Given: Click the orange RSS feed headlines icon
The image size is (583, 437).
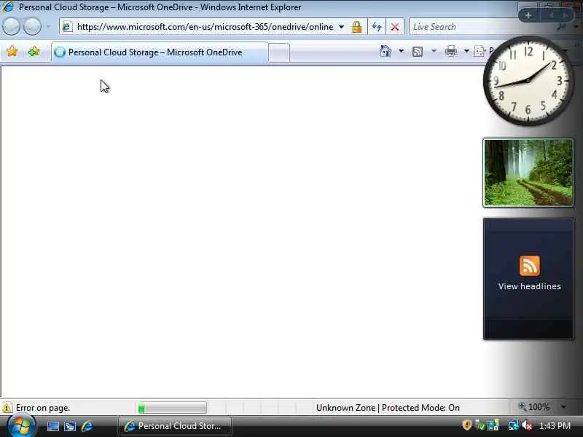Looking at the screenshot, I should click(530, 266).
